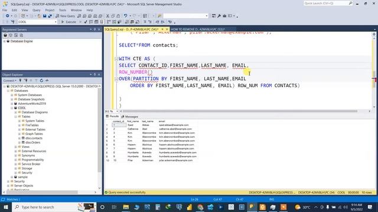The height and width of the screenshot is (212, 378).
Task: Open the Window menu
Action: (x=76, y=10)
